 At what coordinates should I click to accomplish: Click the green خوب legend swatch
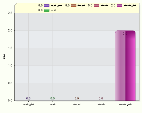tap(47, 10)
